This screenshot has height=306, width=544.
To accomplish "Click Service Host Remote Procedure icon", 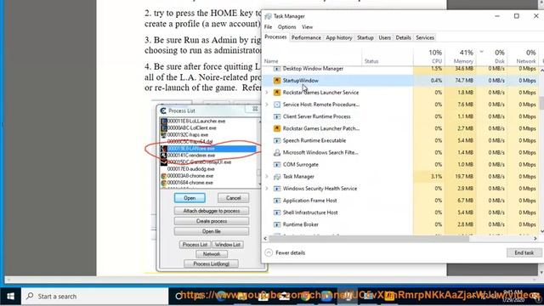I will point(277,105).
